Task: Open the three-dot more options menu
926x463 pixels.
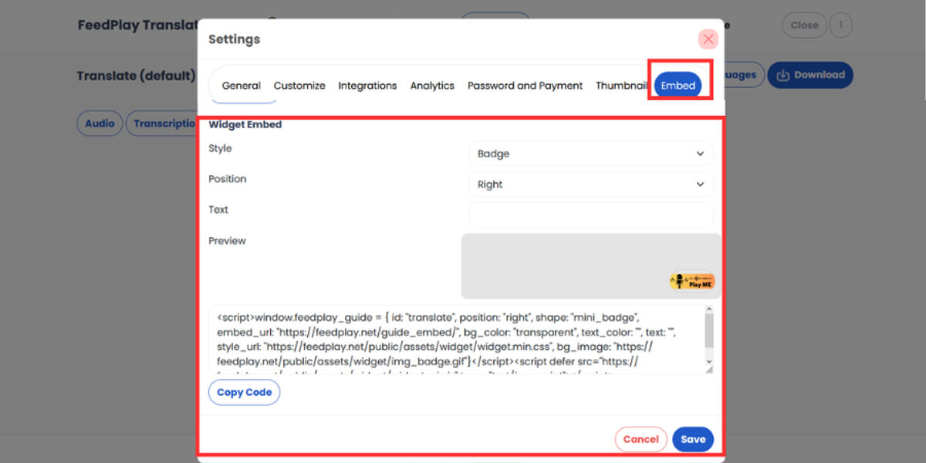Action: pyautogui.click(x=841, y=25)
